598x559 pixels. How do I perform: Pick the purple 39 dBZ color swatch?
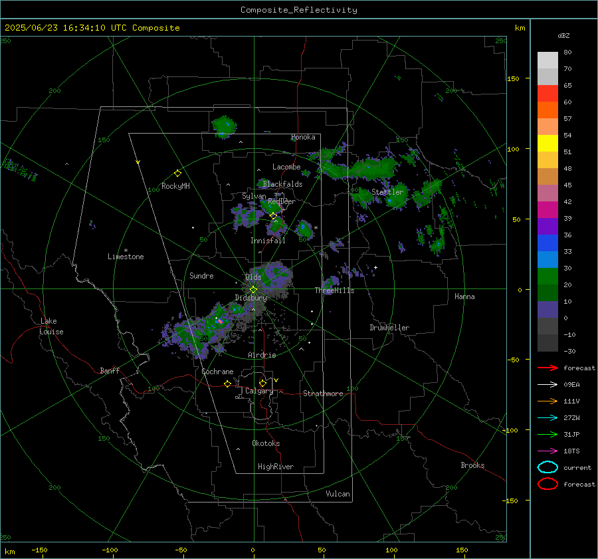click(x=548, y=226)
